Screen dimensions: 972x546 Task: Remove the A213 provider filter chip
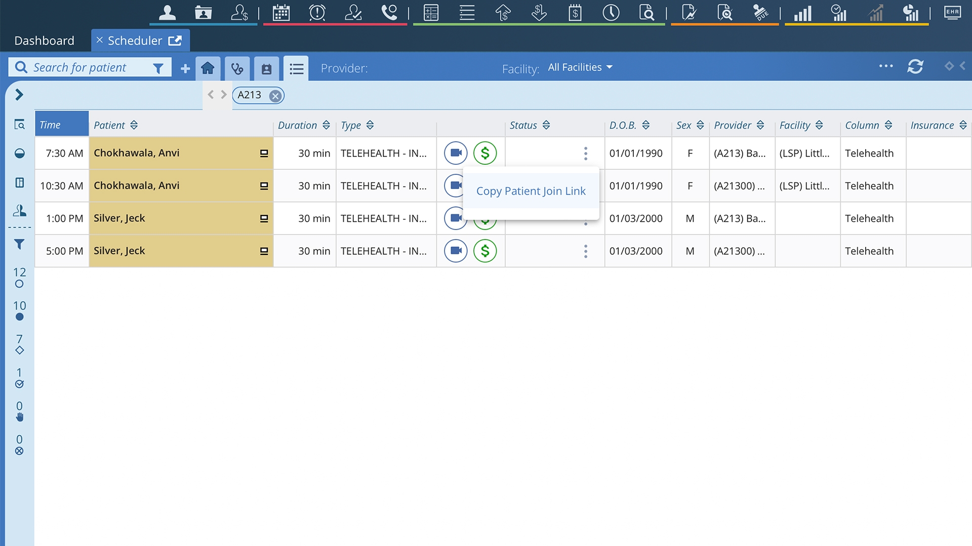point(275,96)
